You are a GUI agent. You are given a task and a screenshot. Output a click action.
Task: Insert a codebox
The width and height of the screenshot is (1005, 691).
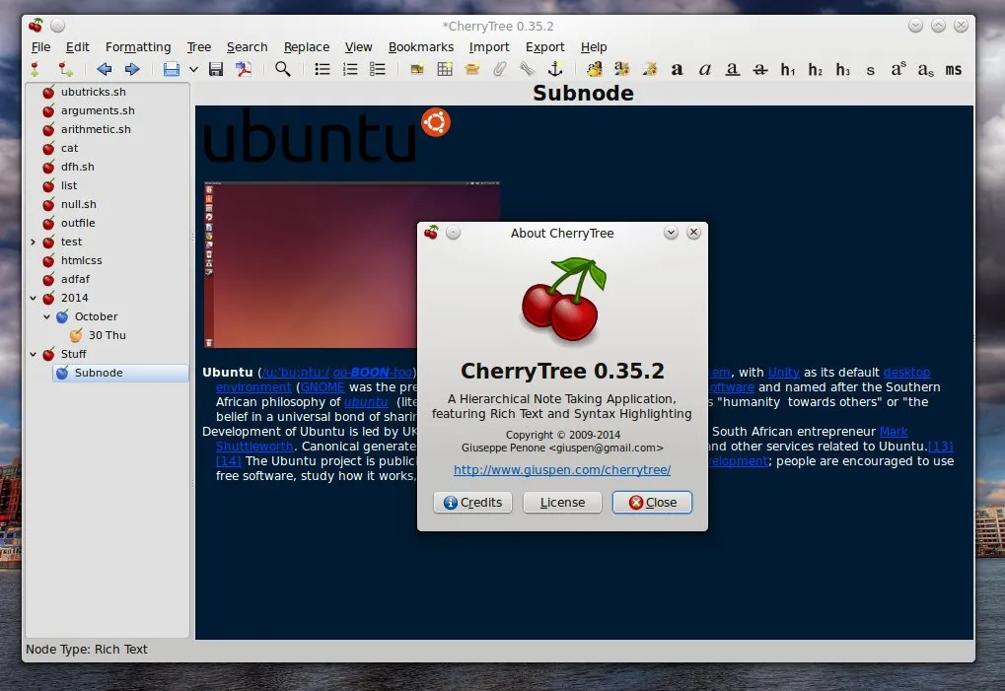click(x=470, y=69)
